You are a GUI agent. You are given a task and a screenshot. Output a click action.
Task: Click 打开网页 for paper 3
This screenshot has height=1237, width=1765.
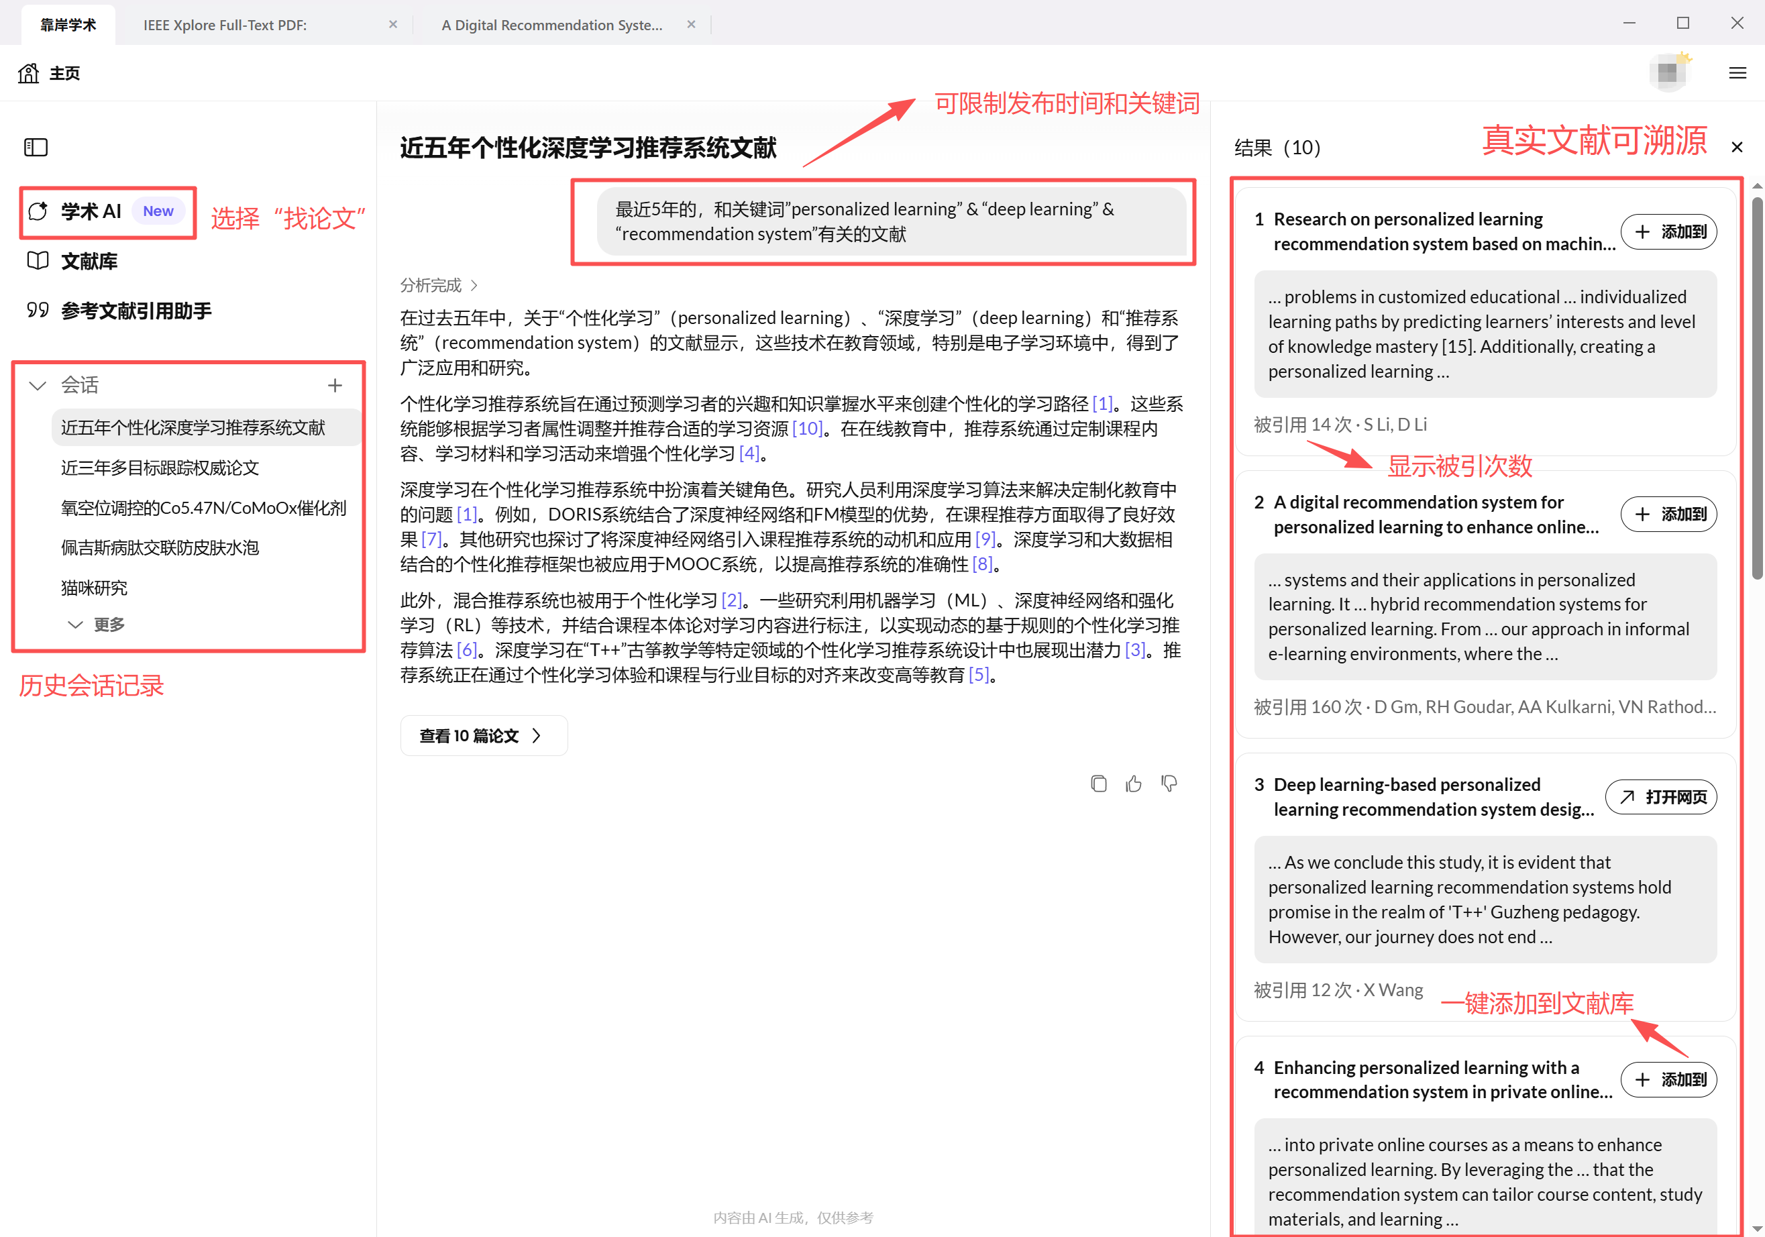1660,797
